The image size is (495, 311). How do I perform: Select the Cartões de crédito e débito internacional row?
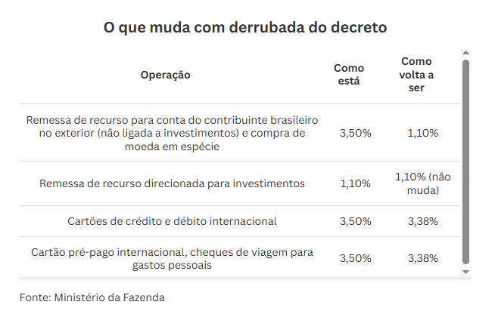pos(240,221)
